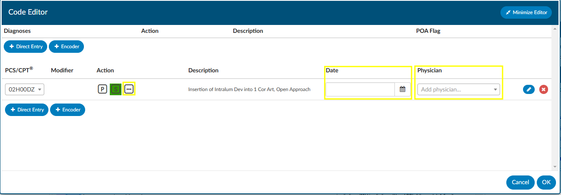
Task: Expand the Add physician dropdown
Action: click(x=459, y=89)
